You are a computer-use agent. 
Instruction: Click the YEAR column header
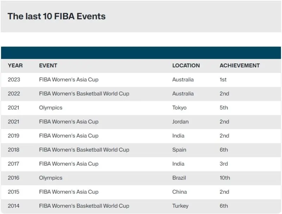click(x=15, y=66)
